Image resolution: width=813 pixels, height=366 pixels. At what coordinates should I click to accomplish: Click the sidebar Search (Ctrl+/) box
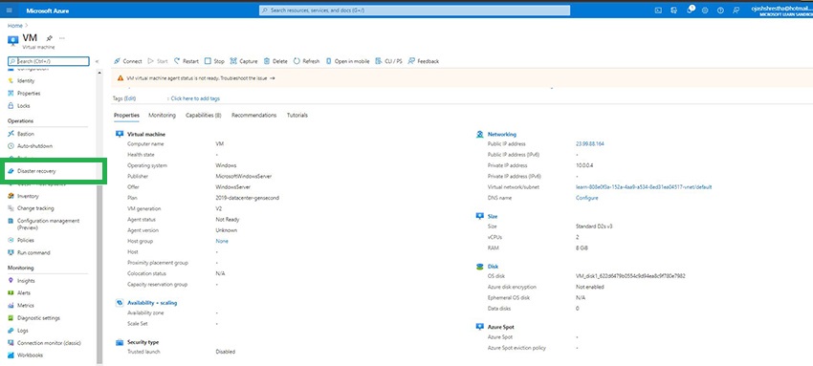click(49, 61)
